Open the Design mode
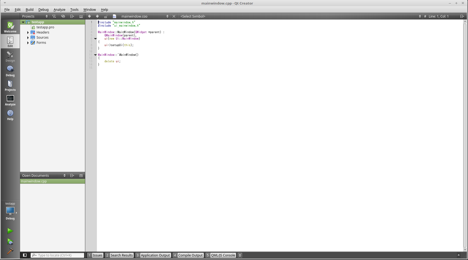The height and width of the screenshot is (260, 468). (x=10, y=56)
